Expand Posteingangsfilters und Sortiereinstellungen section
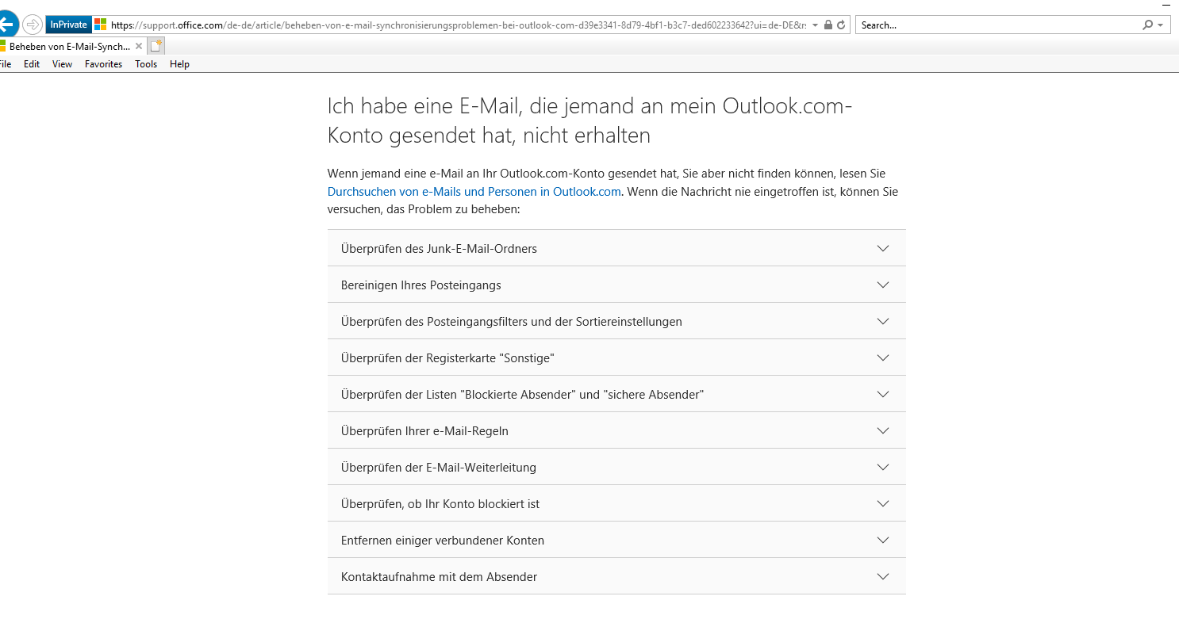The width and height of the screenshot is (1179, 623). click(616, 321)
